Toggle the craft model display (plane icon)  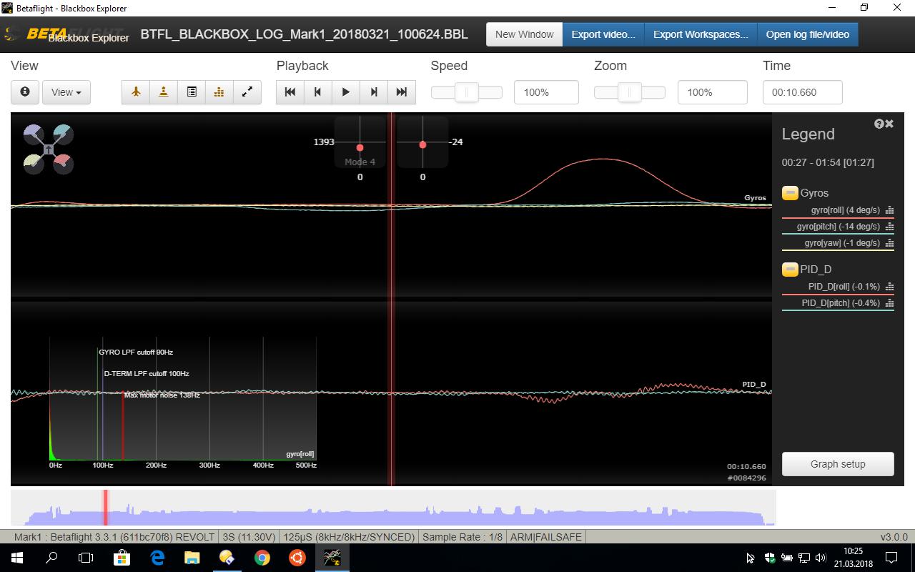click(x=135, y=92)
